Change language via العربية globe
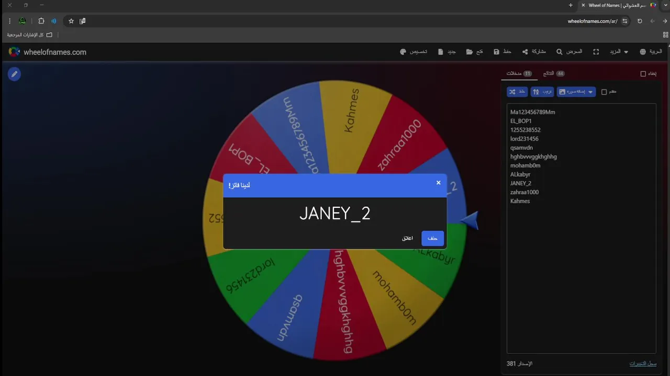This screenshot has width=670, height=376. 651,52
